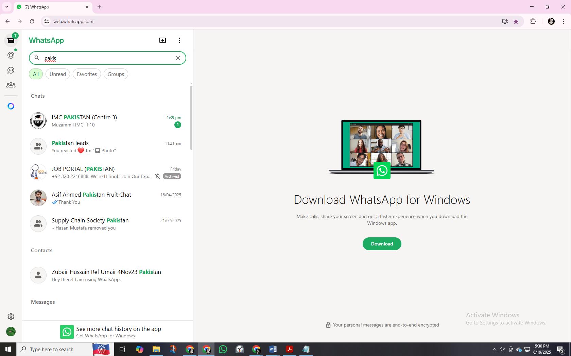Click the site information icon in address bar

pyautogui.click(x=47, y=21)
